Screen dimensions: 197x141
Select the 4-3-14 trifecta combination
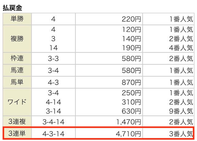[x=53, y=134]
